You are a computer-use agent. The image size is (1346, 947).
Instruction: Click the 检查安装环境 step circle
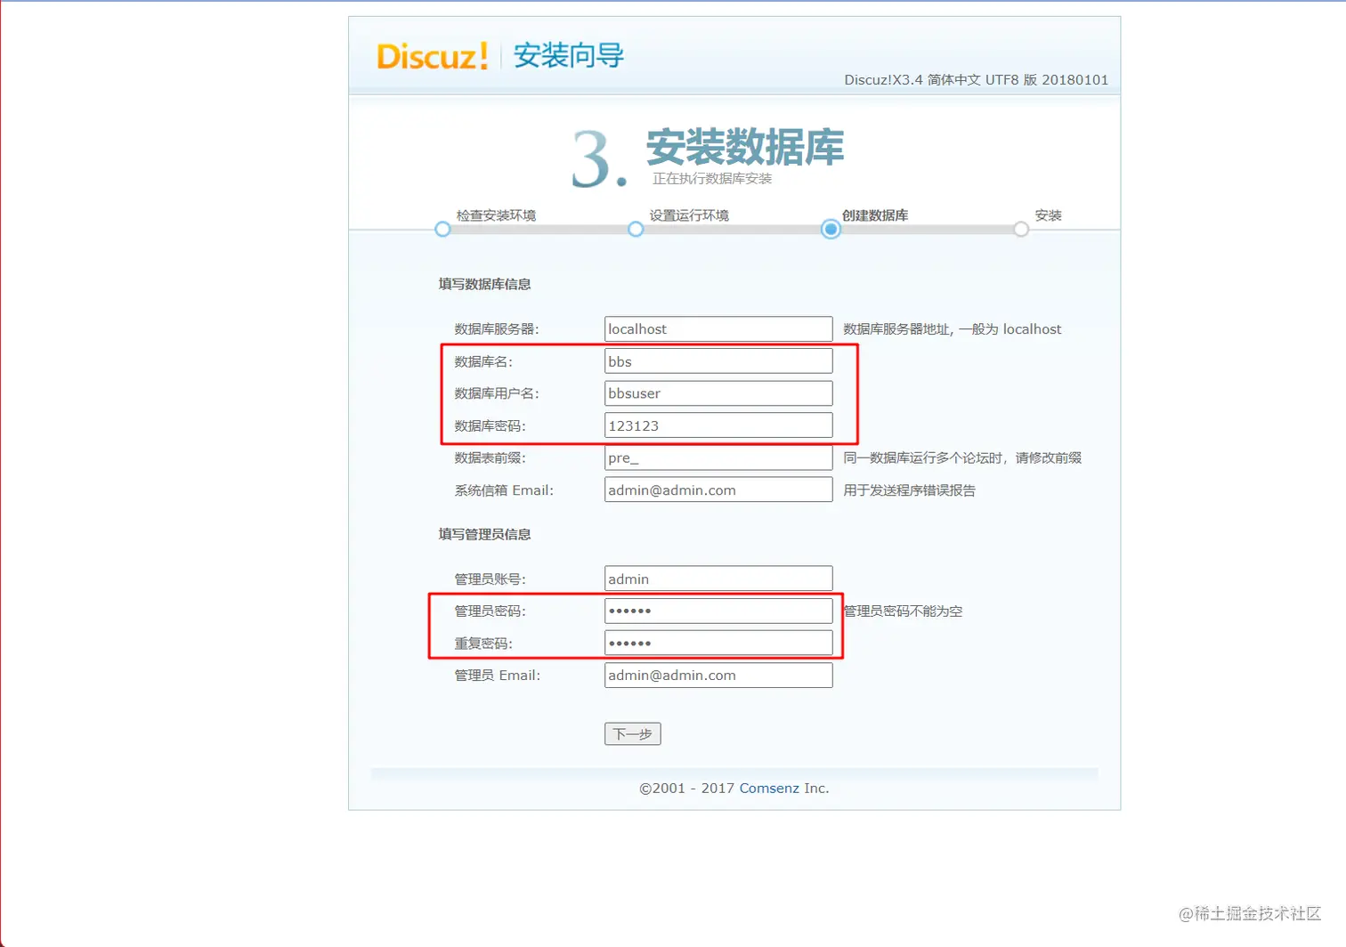(x=442, y=230)
